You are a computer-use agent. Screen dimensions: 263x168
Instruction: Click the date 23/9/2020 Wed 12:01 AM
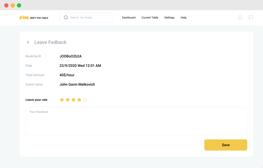[80, 66]
